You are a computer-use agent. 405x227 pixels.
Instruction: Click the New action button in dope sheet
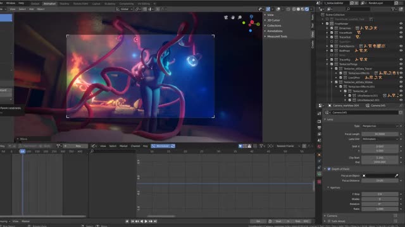75,146
